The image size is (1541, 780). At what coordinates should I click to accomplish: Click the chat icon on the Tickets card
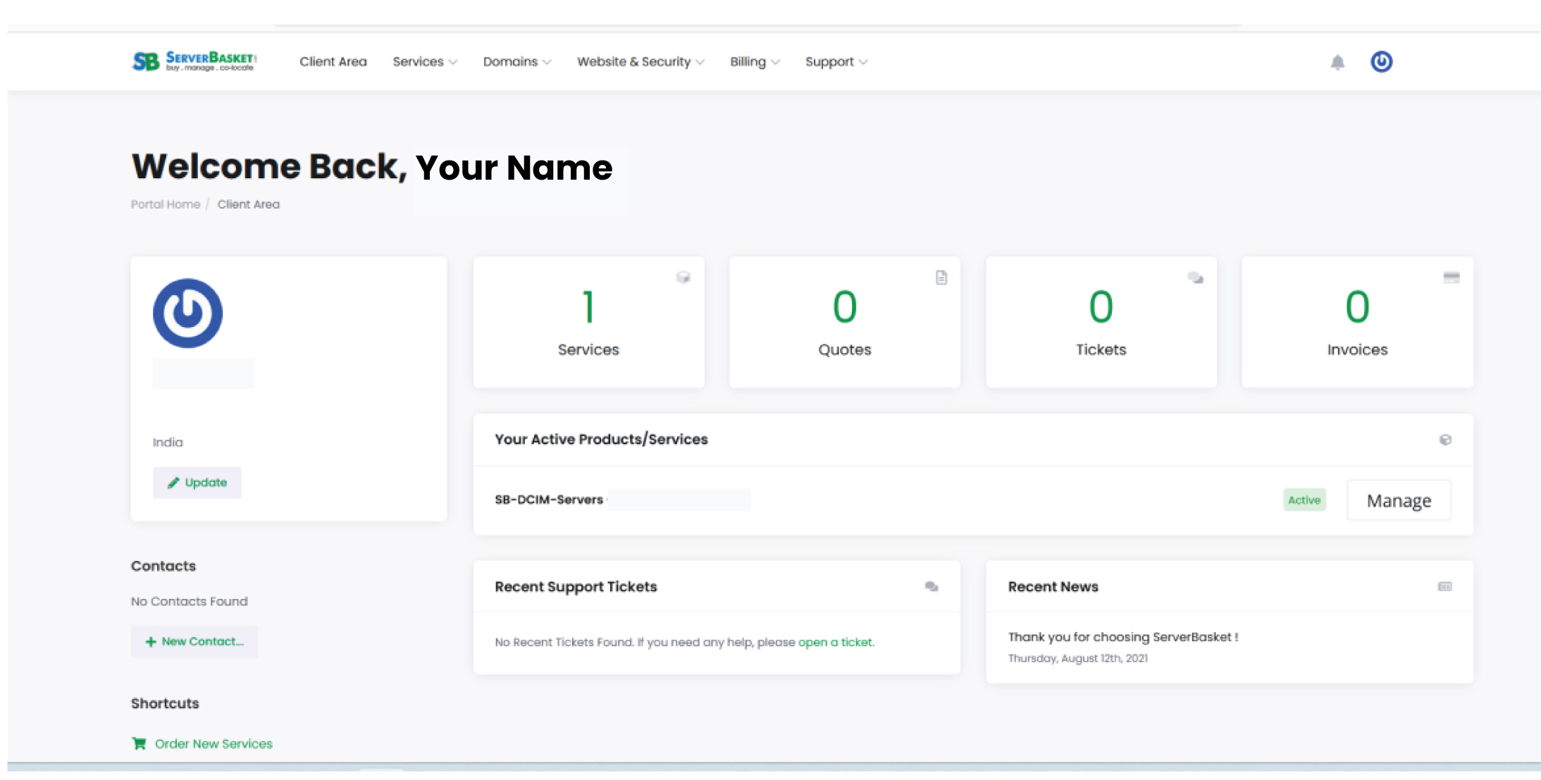[1195, 278]
